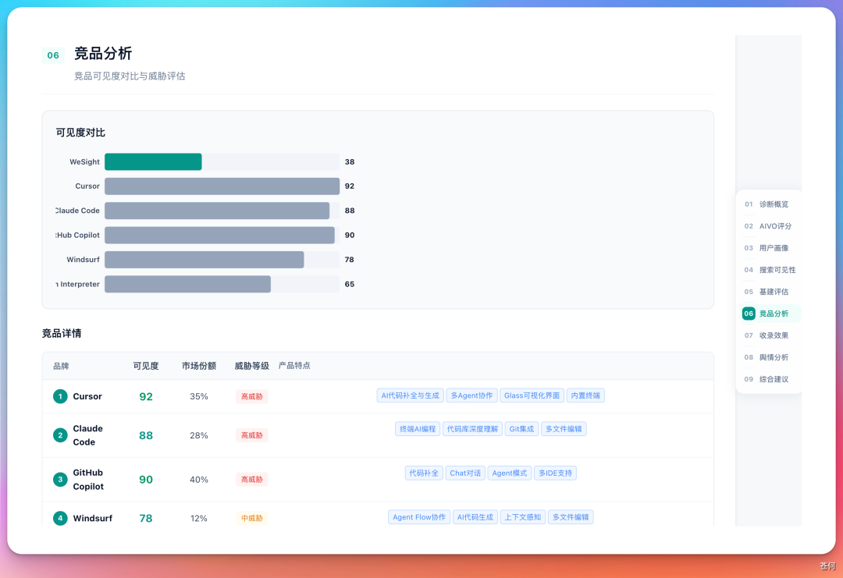Click the Cursor bar in 可见度对比 chart
The width and height of the screenshot is (843, 578).
click(x=222, y=186)
